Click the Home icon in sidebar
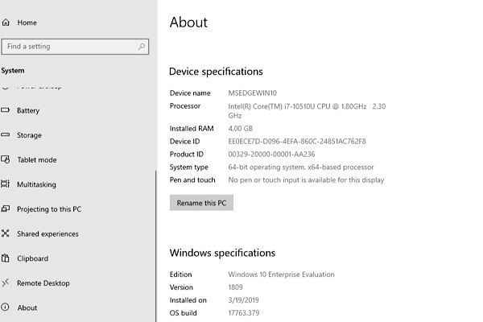Viewport: 483px width, 322px height. click(6, 23)
